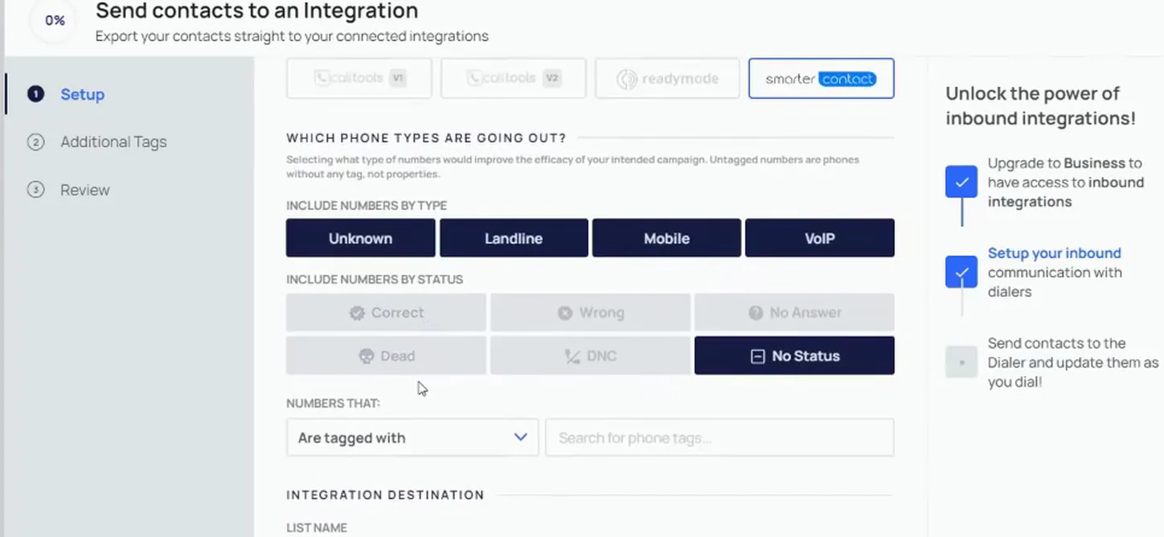Click the Send contacts to an Integration heading
1164x537 pixels.
pos(256,11)
